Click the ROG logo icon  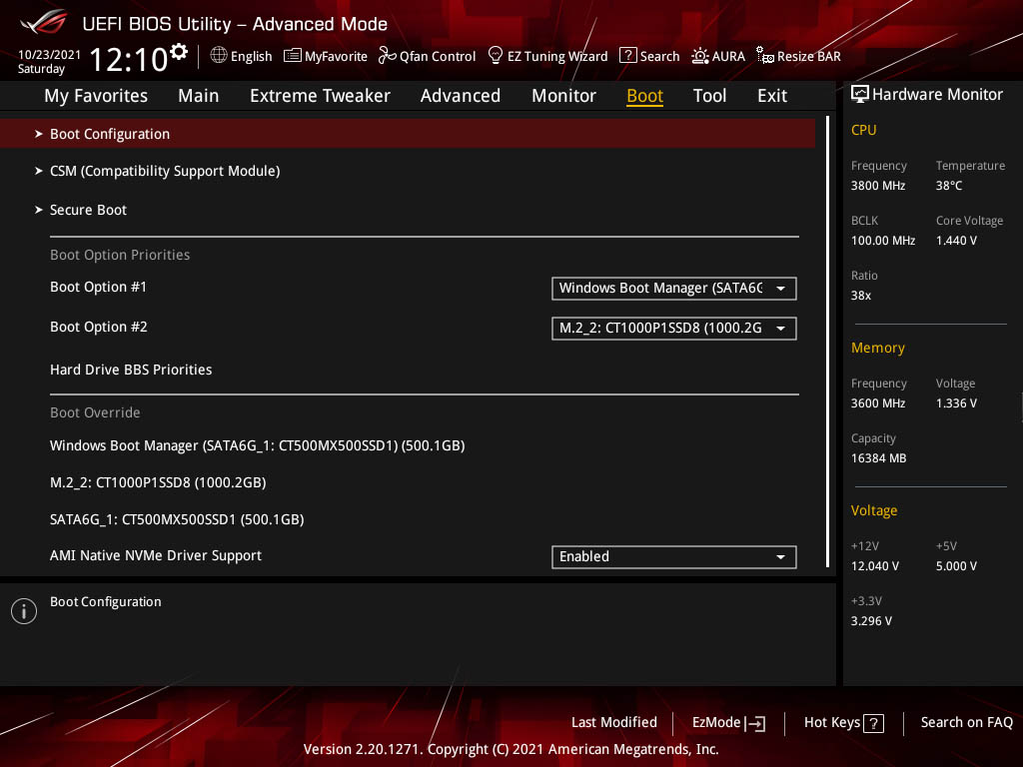point(44,22)
